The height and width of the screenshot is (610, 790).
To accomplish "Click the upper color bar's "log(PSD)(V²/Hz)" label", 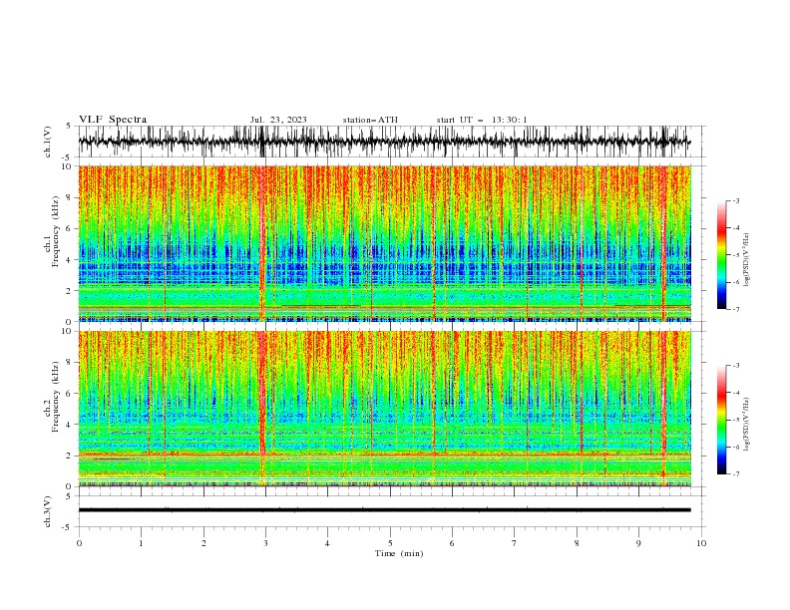I will pos(747,260).
